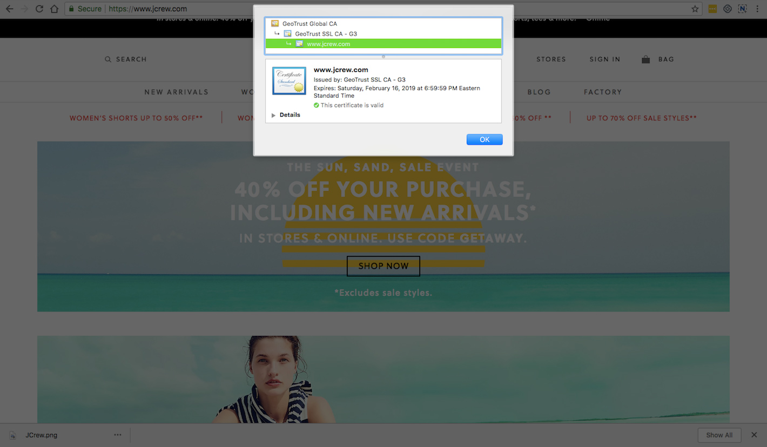
Task: Expand the certificate Details disclosure triangle
Action: tap(273, 115)
